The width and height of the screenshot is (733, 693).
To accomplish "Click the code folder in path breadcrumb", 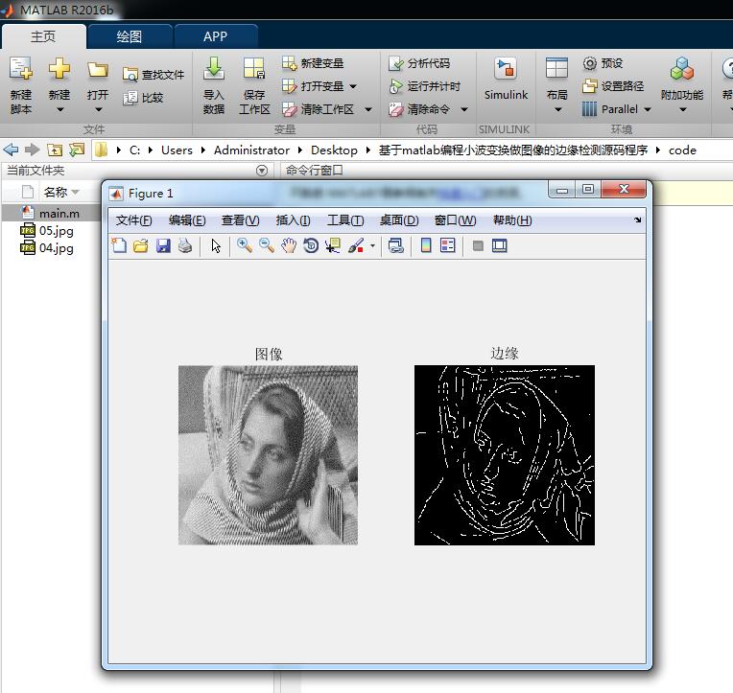I will point(682,150).
